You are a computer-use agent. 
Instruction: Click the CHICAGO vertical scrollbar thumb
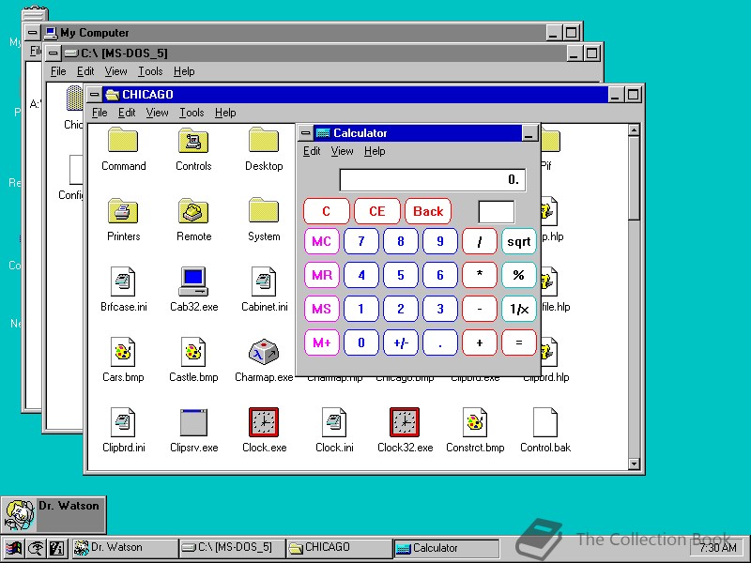[x=634, y=178]
